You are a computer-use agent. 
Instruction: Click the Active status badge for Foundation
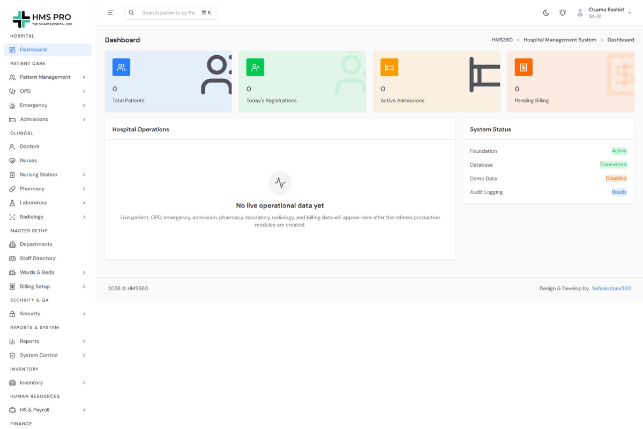coord(619,151)
